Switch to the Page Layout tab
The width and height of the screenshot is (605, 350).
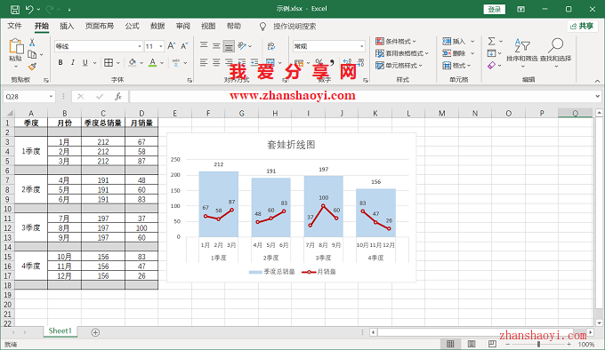[x=100, y=26]
